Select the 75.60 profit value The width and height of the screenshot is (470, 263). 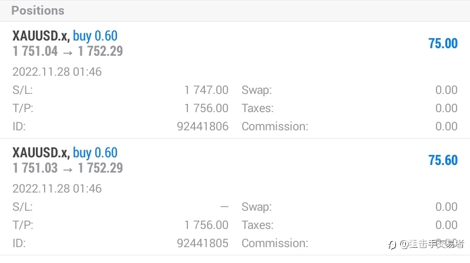pyautogui.click(x=443, y=160)
